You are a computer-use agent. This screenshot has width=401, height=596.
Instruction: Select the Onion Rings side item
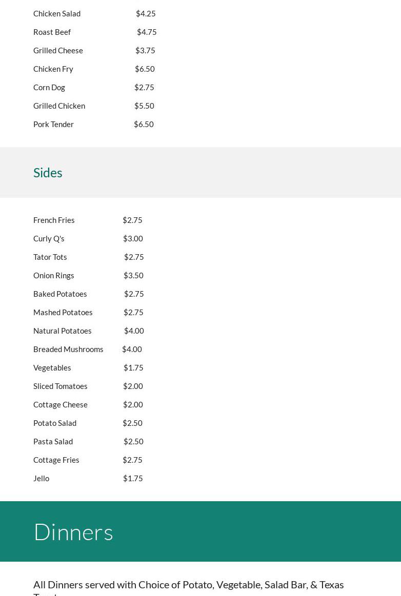click(54, 276)
